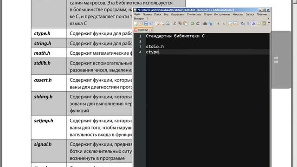This screenshot has width=297, height=167.
Task: Click line number 2 in the margin
Action: click(x=140, y=41)
